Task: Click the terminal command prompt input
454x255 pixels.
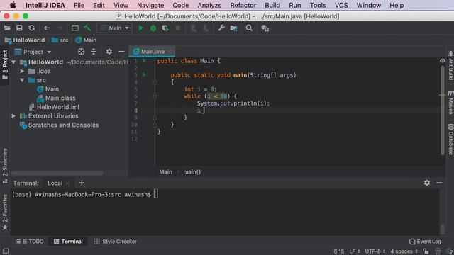Action: tap(156, 194)
